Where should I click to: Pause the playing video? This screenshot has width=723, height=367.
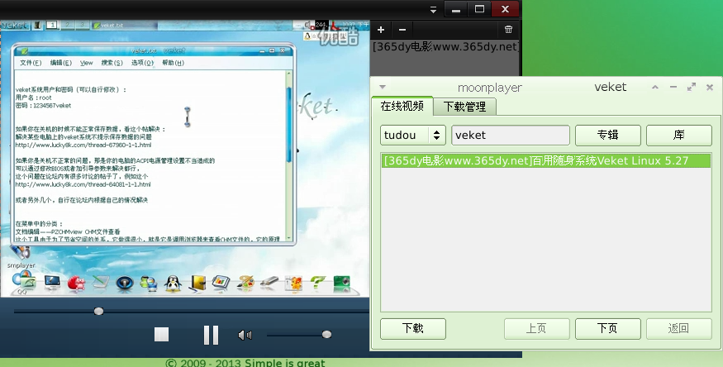(212, 335)
